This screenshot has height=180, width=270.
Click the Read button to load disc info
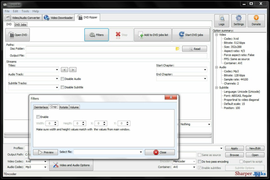click(x=194, y=48)
